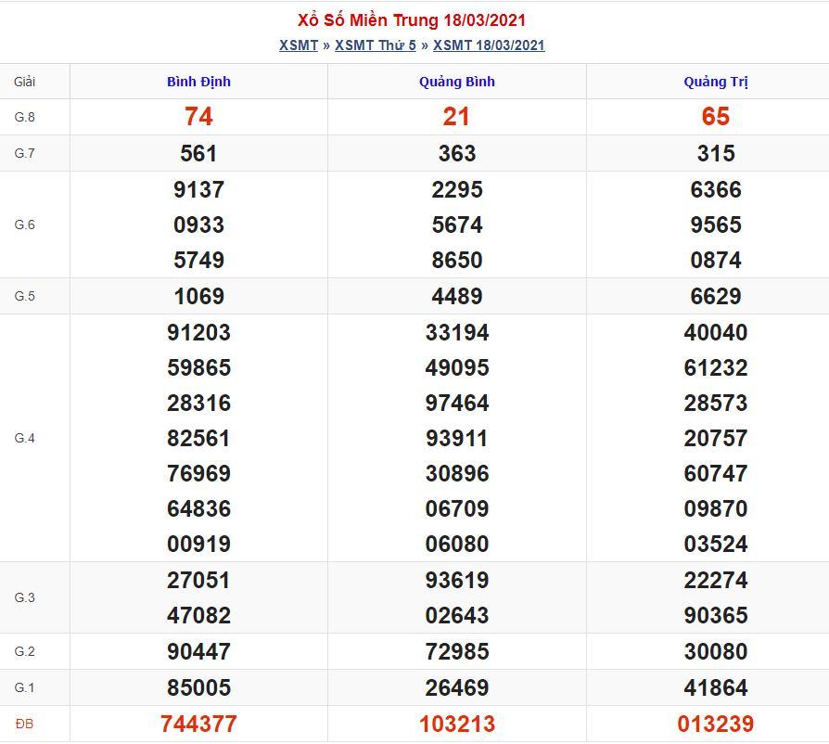Image resolution: width=829 pixels, height=744 pixels.
Task: Select the G.6 number 9137
Action: tap(198, 189)
